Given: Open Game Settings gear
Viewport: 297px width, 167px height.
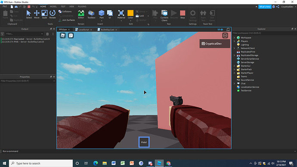Looking at the screenshot, I should pyautogui.click(x=193, y=15).
